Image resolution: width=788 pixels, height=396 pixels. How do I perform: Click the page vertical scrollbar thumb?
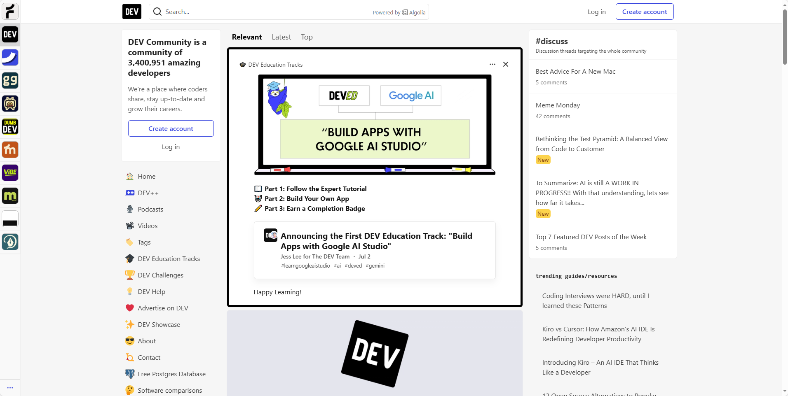[785, 36]
